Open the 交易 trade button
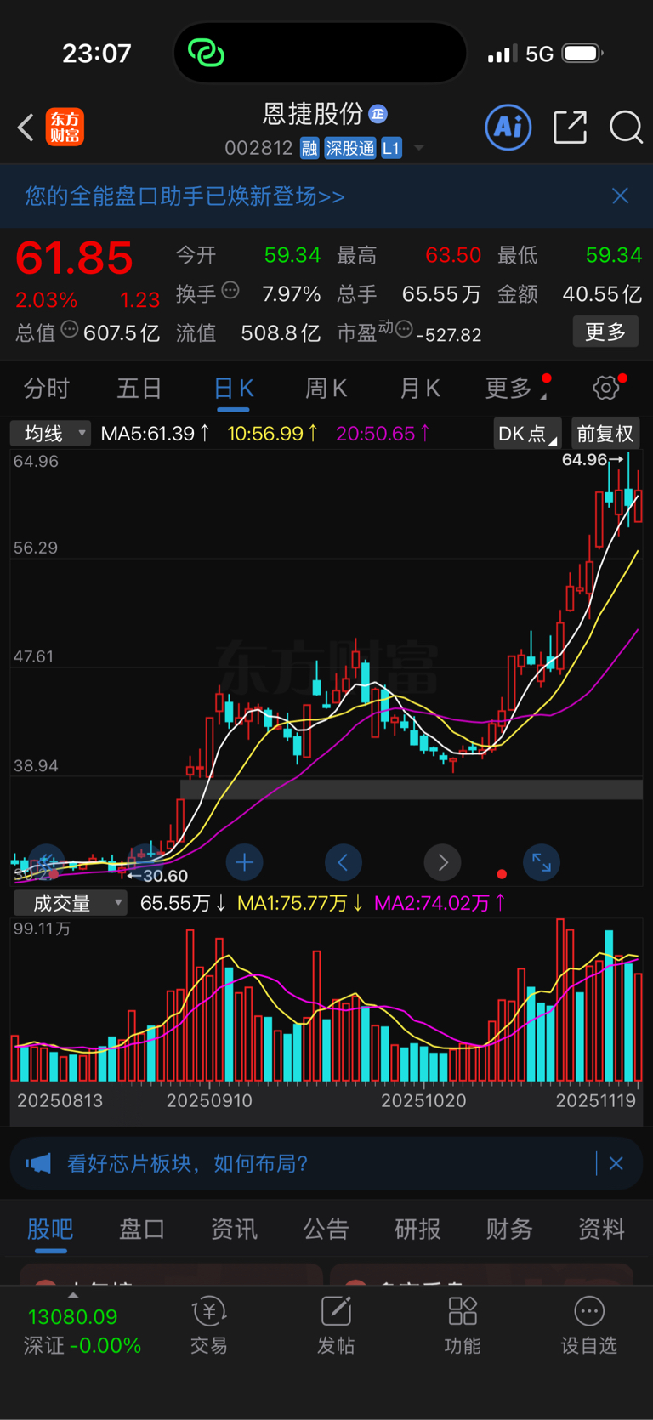Screen dimensions: 653x1420 coord(208,1326)
